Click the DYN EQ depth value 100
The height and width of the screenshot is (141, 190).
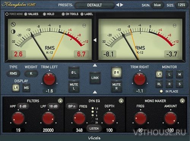pyautogui.click(x=109, y=130)
